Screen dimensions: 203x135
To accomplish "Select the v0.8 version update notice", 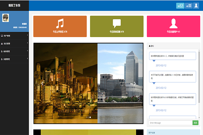I will [173, 99].
